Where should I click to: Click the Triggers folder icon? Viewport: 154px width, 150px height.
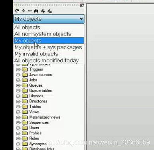point(25,69)
